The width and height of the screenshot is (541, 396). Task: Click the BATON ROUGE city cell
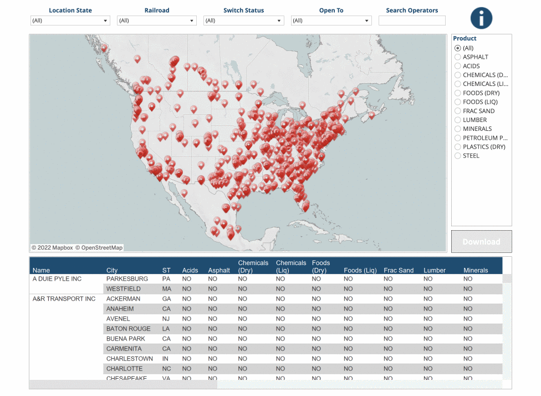tap(127, 329)
